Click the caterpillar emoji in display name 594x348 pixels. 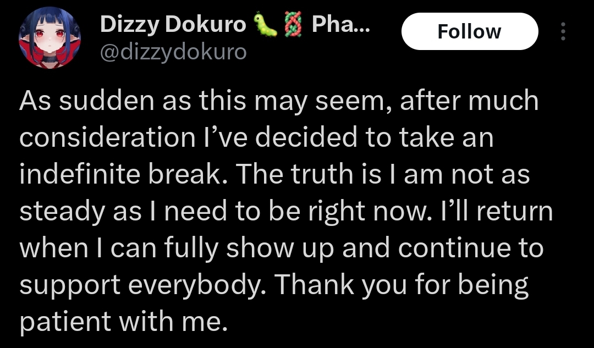pyautogui.click(x=265, y=25)
